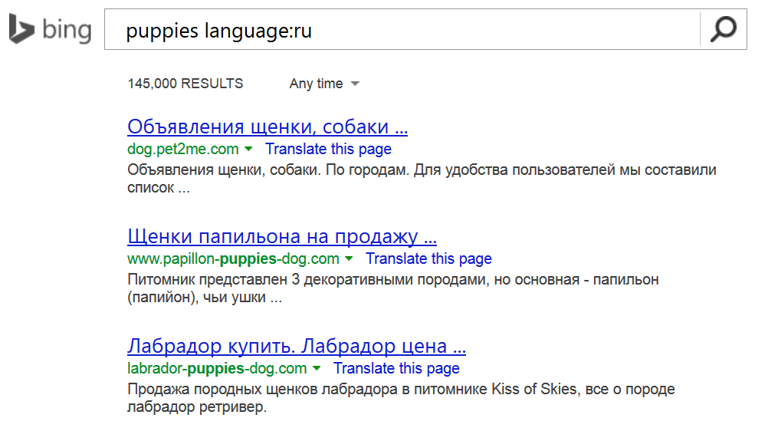This screenshot has width=778, height=441.
Task: Translate the papillon-puppies-dog.com page
Action: (x=428, y=258)
